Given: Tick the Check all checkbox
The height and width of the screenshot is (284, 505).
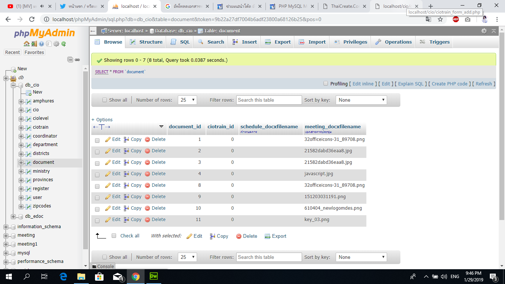Looking at the screenshot, I should click(x=114, y=236).
